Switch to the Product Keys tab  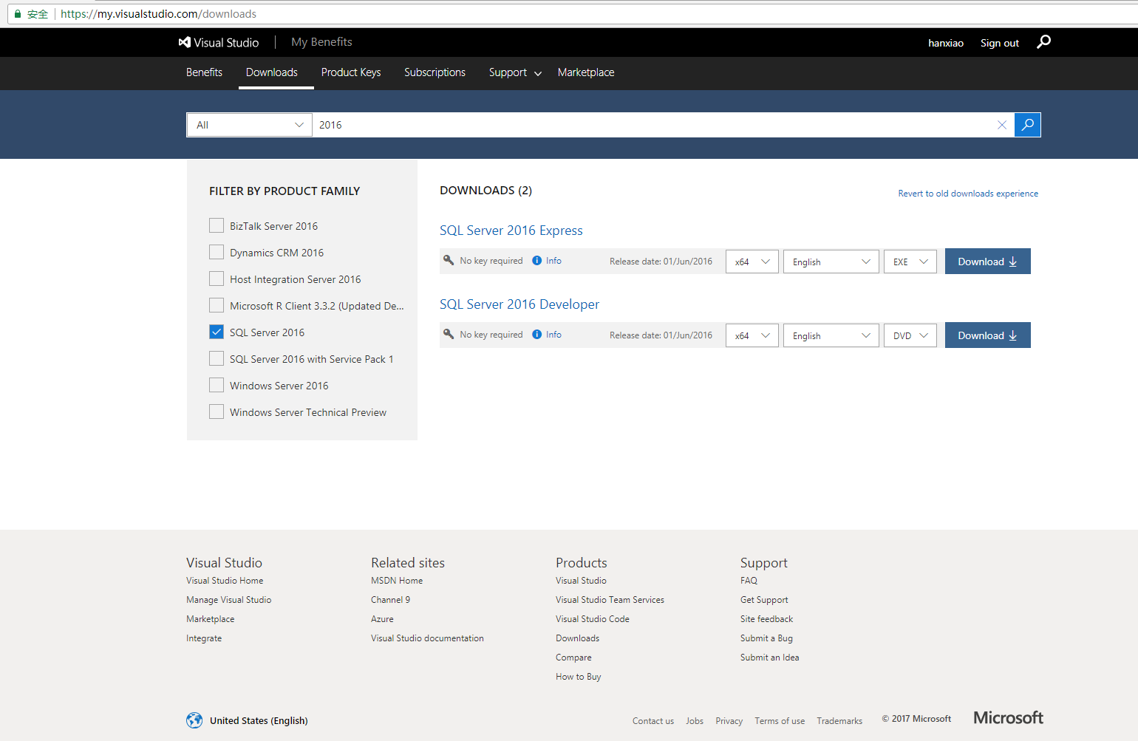coord(351,72)
